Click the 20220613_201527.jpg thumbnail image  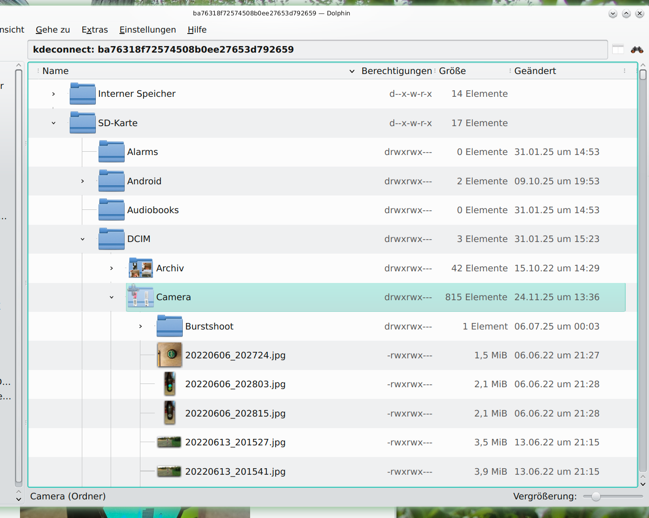click(x=169, y=442)
